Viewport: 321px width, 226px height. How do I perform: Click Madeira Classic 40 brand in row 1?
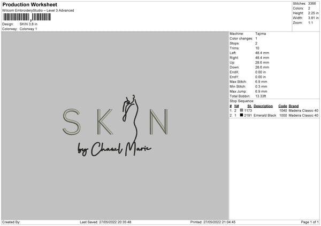tap(303, 110)
